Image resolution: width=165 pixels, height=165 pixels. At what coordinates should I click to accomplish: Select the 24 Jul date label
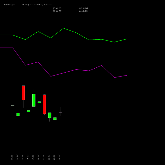point(59,157)
